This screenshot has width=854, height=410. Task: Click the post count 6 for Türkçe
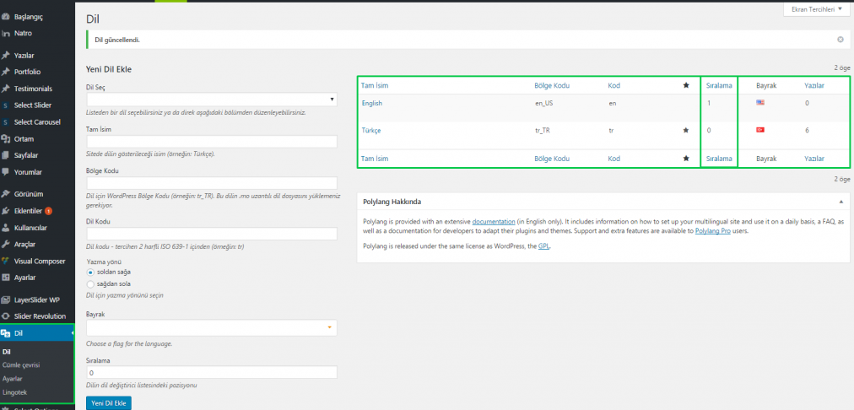(807, 130)
